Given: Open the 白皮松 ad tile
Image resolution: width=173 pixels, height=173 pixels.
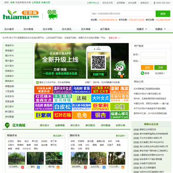Looking at the screenshot, I should pos(62,107).
